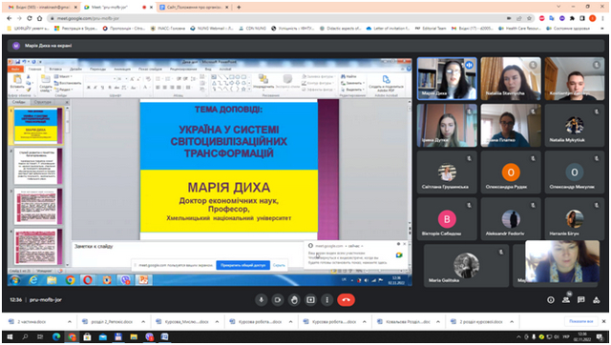Screen dimensions: 611x345
Task: Open the chat with everyone
Action: pyautogui.click(x=581, y=300)
